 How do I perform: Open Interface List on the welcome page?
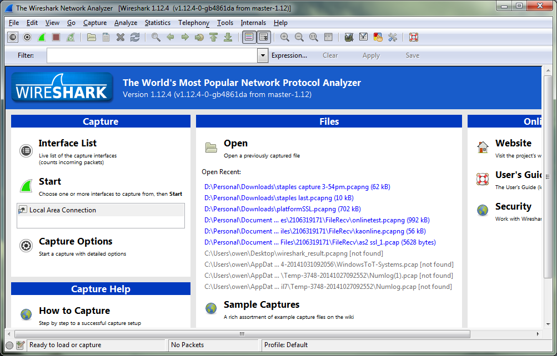coord(68,143)
